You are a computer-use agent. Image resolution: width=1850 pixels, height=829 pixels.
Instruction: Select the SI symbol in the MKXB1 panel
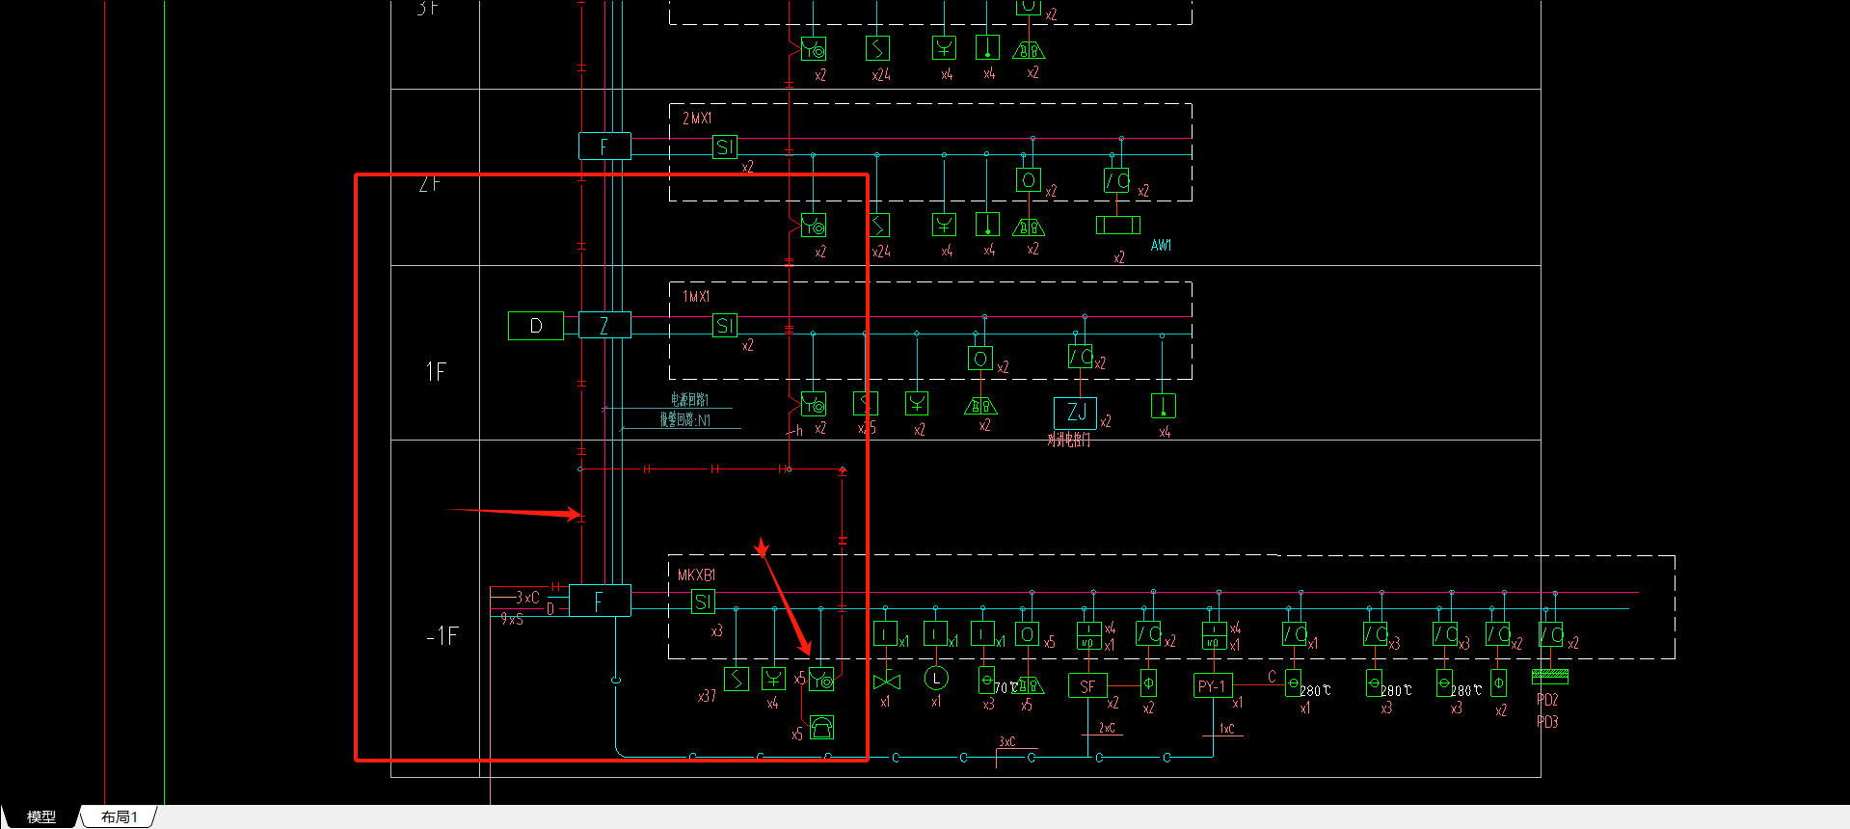pos(703,602)
